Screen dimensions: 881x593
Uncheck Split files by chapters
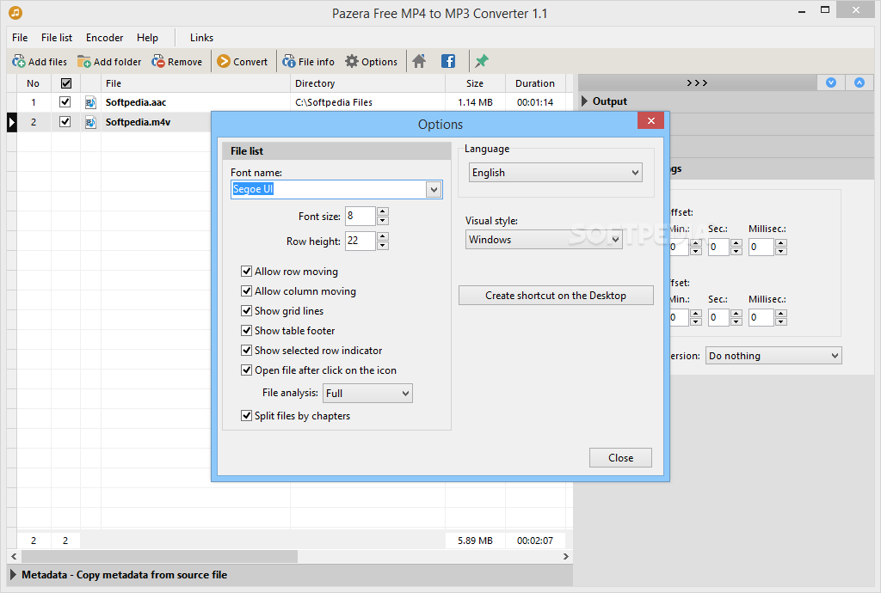coord(246,416)
